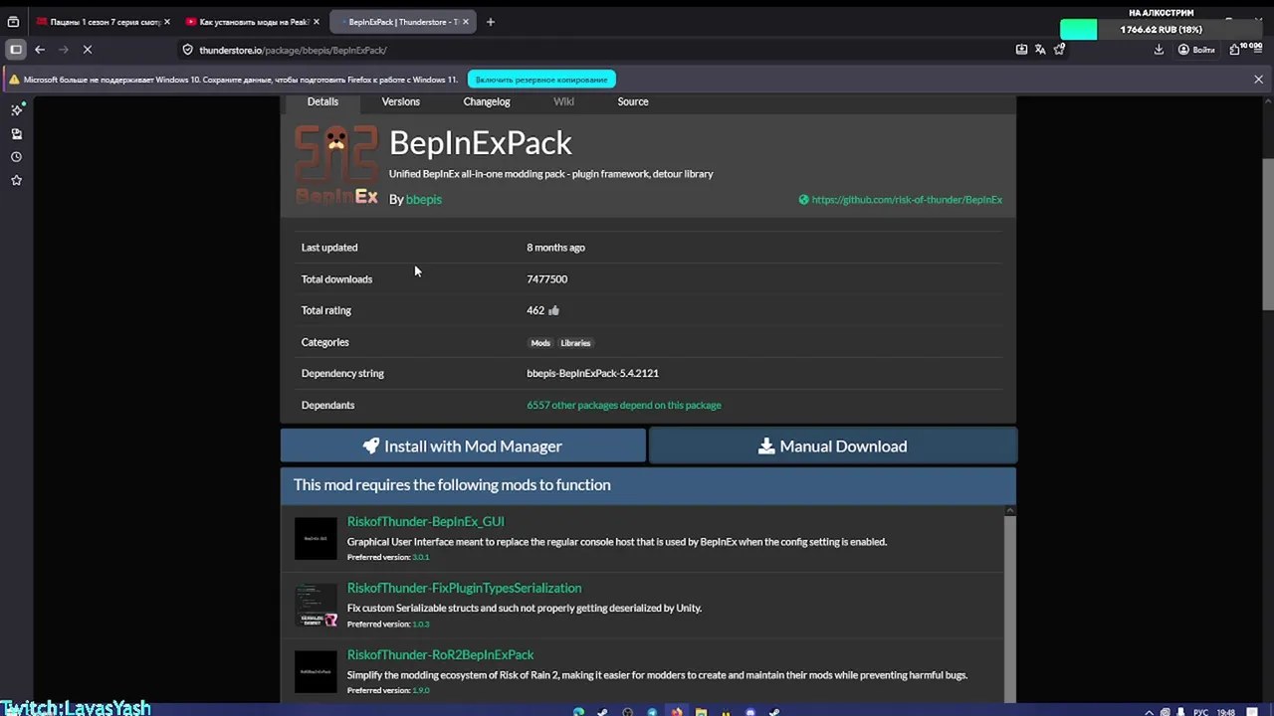Close the 'Пацаны 1 сезон' tab
This screenshot has height=716, width=1274.
pos(166,22)
